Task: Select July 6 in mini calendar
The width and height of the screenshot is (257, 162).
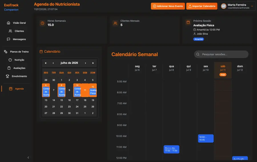Action: pos(46,90)
